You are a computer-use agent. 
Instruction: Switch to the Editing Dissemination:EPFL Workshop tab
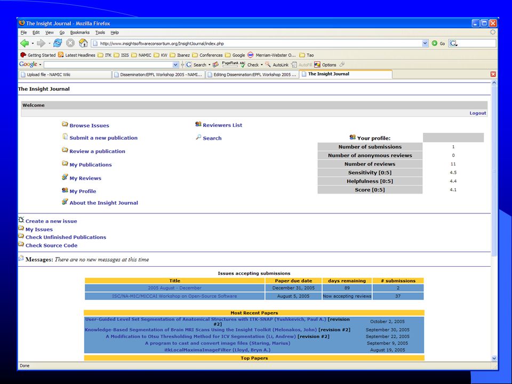point(252,75)
